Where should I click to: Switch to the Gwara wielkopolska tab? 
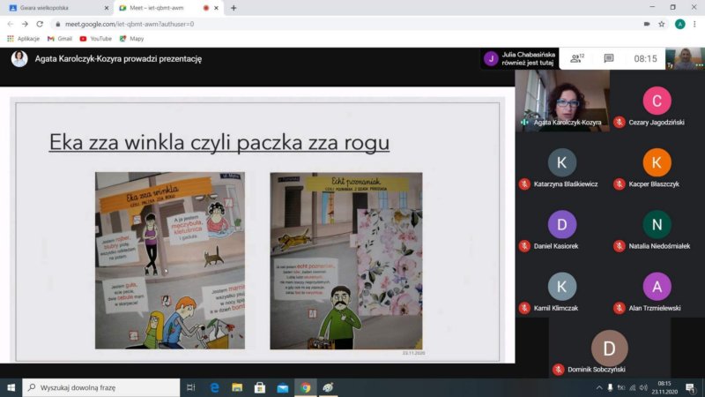pyautogui.click(x=56, y=8)
